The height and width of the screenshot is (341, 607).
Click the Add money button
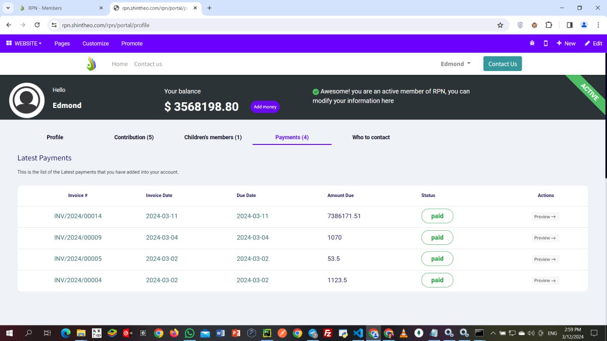click(x=265, y=107)
